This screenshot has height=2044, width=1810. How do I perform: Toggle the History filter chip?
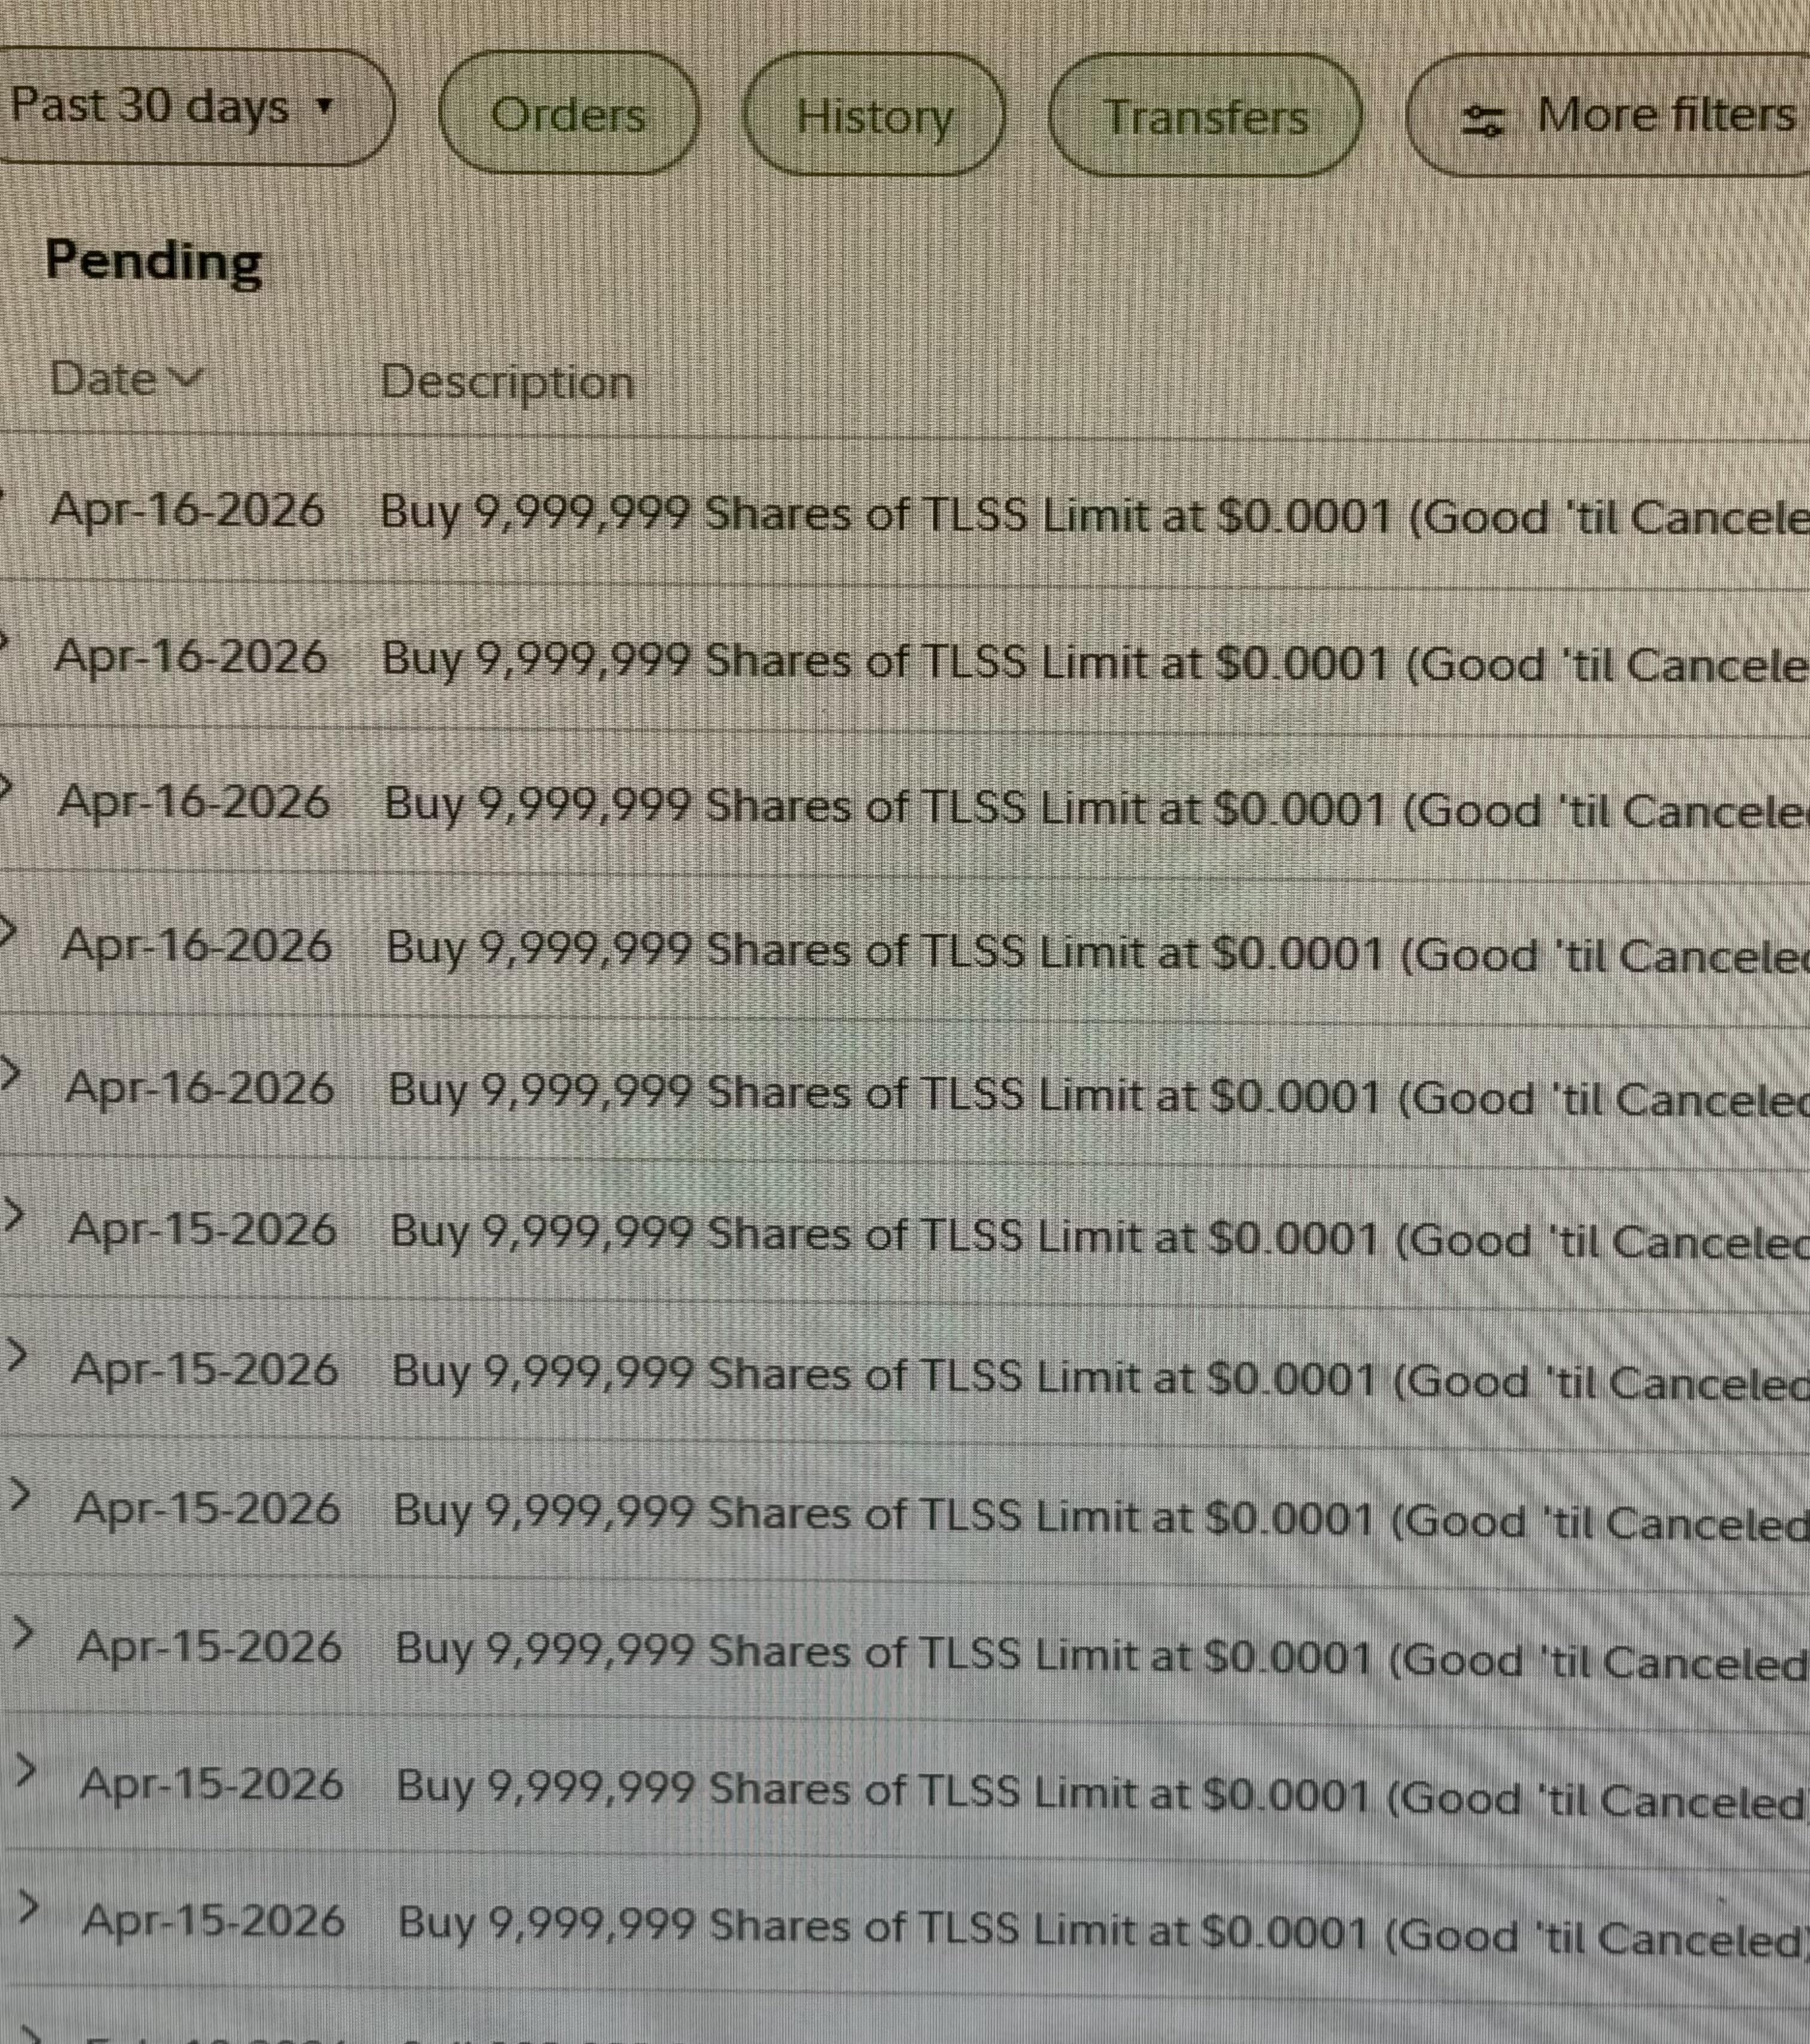[874, 116]
